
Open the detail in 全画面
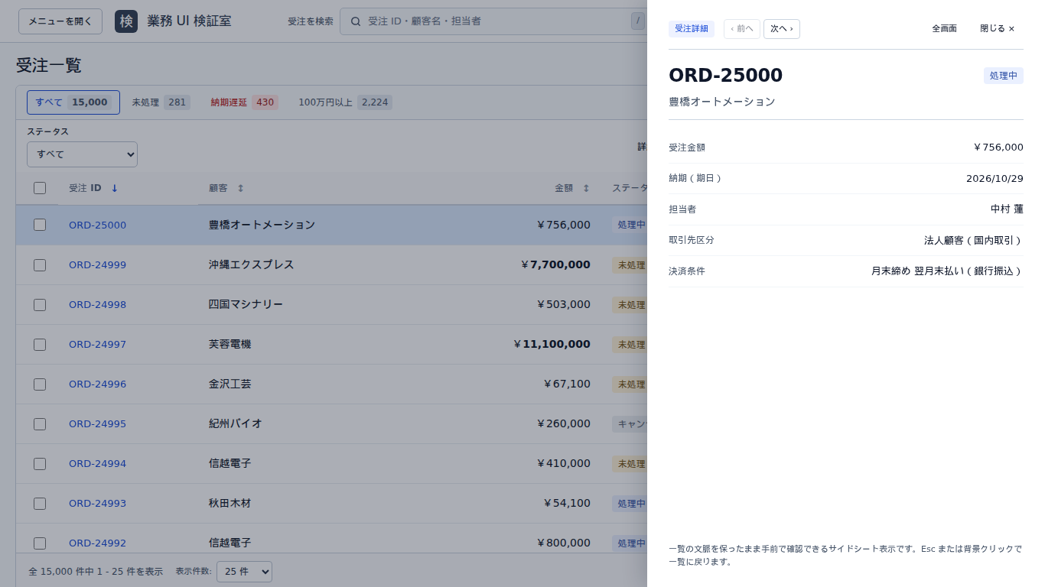click(x=944, y=29)
